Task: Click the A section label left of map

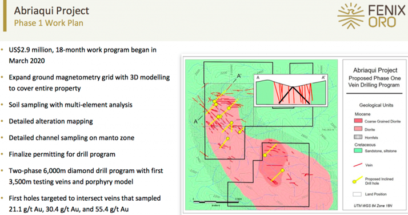Action: pyautogui.click(x=195, y=122)
